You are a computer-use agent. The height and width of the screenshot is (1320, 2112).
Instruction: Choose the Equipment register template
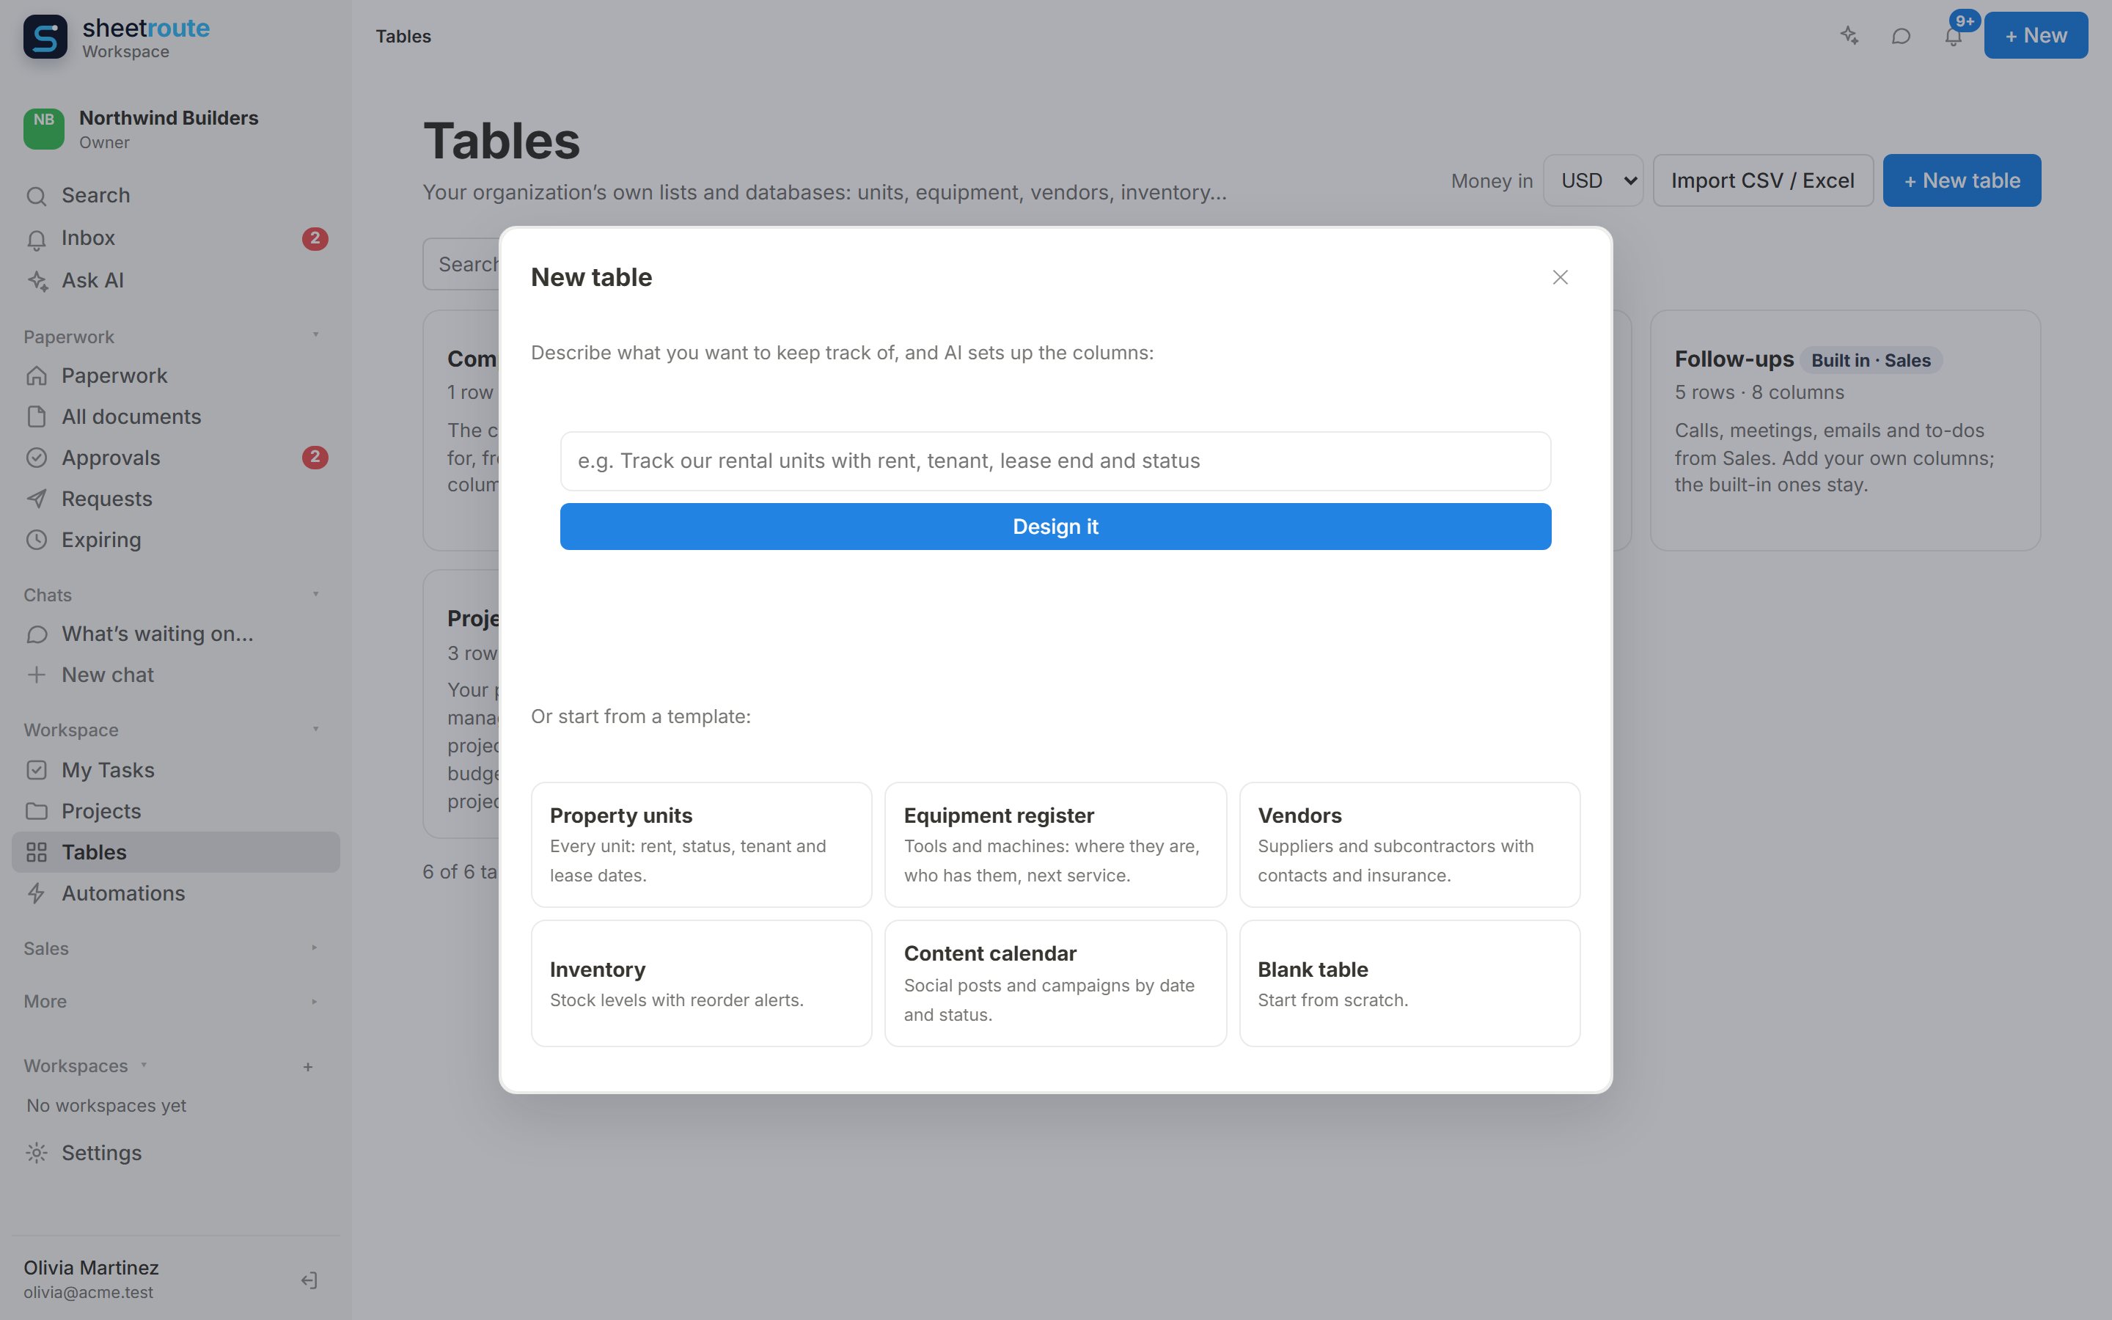click(x=1055, y=844)
